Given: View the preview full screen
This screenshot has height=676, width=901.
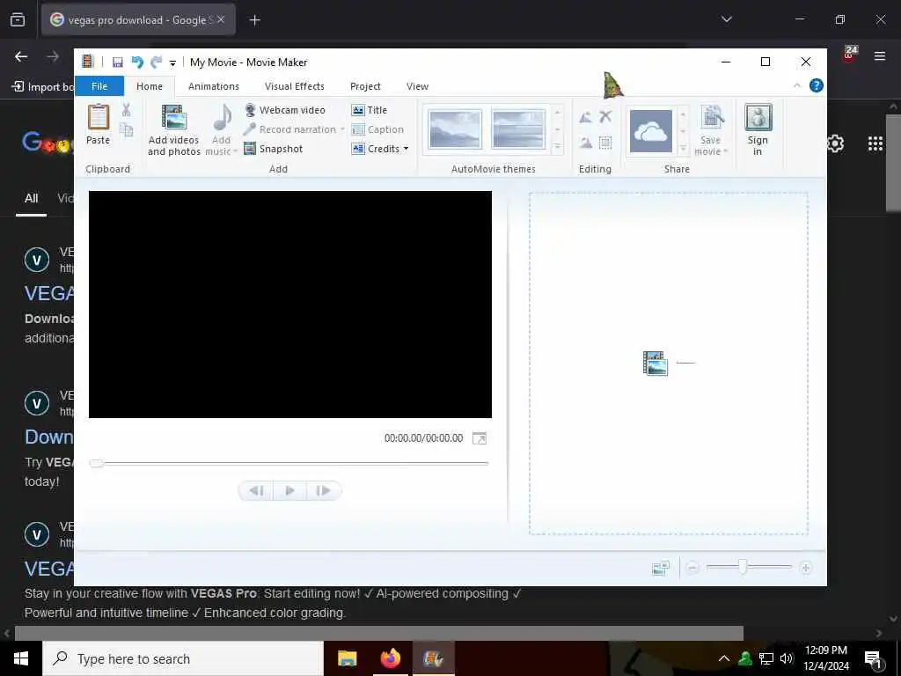Looking at the screenshot, I should [x=480, y=438].
